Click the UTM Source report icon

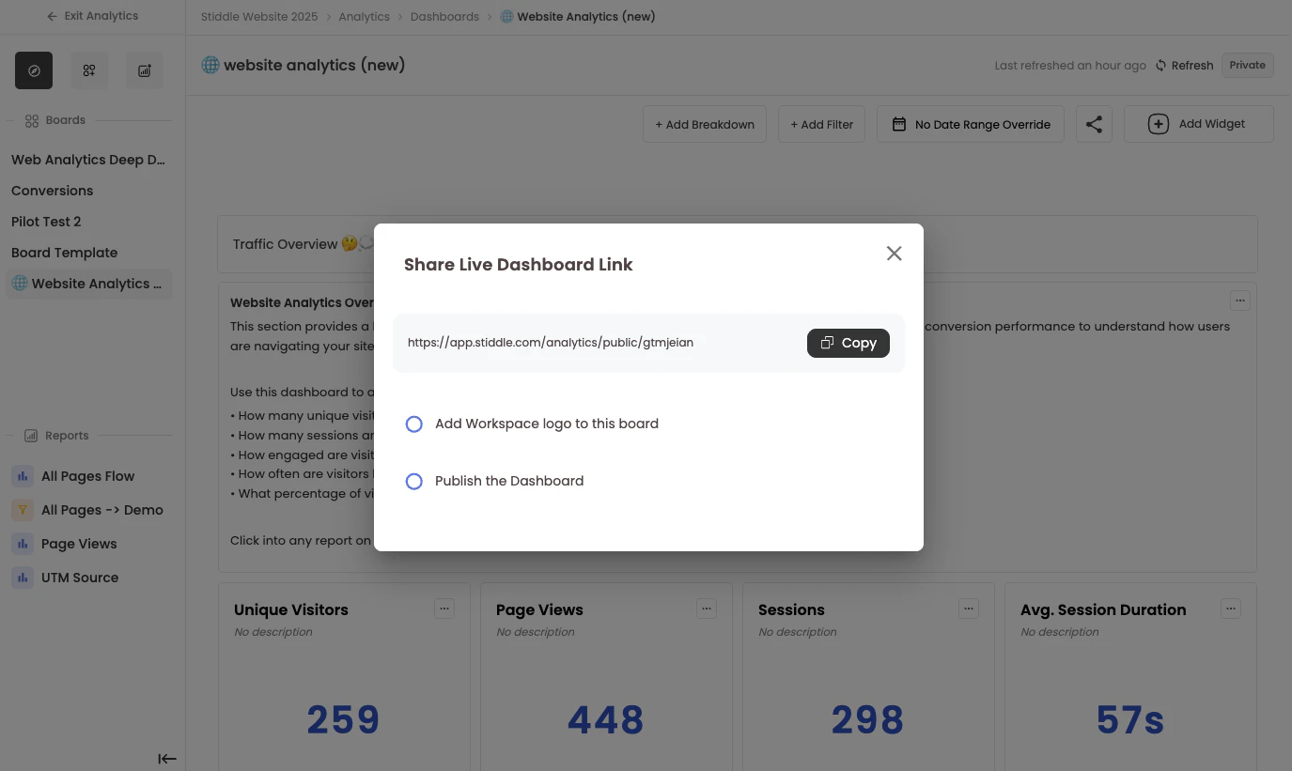pos(23,578)
